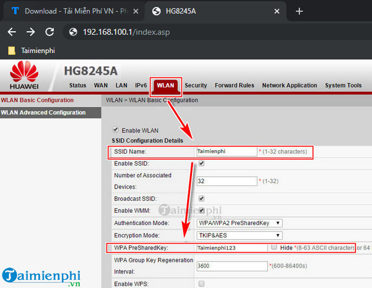The width and height of the screenshot is (372, 288).
Task: Open the LAN menu
Action: tap(121, 85)
